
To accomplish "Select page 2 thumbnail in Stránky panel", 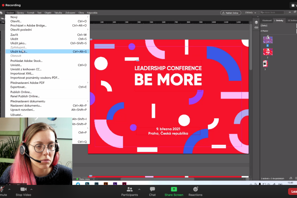I will pyautogui.click(x=268, y=52).
